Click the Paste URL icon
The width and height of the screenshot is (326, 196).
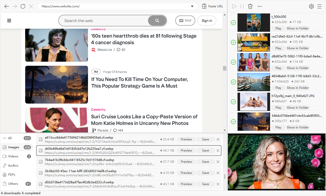point(204,6)
